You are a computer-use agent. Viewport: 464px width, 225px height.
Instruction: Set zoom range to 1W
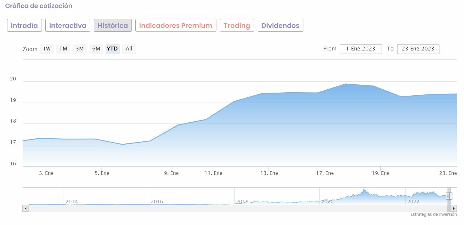47,49
